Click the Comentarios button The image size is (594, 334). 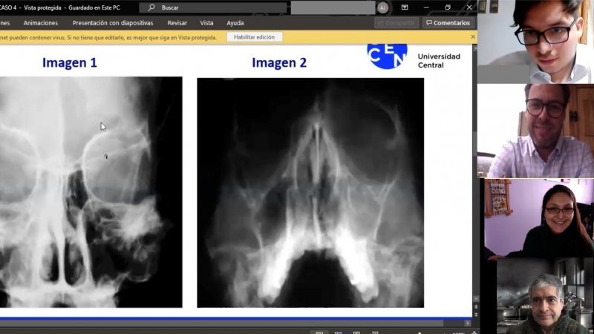pos(448,23)
